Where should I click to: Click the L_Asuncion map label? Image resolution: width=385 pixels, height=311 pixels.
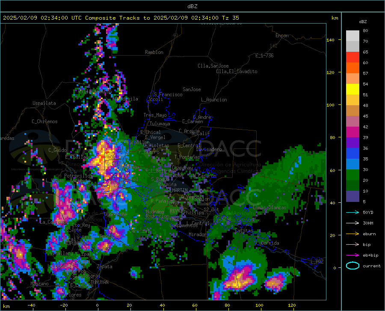click(214, 100)
